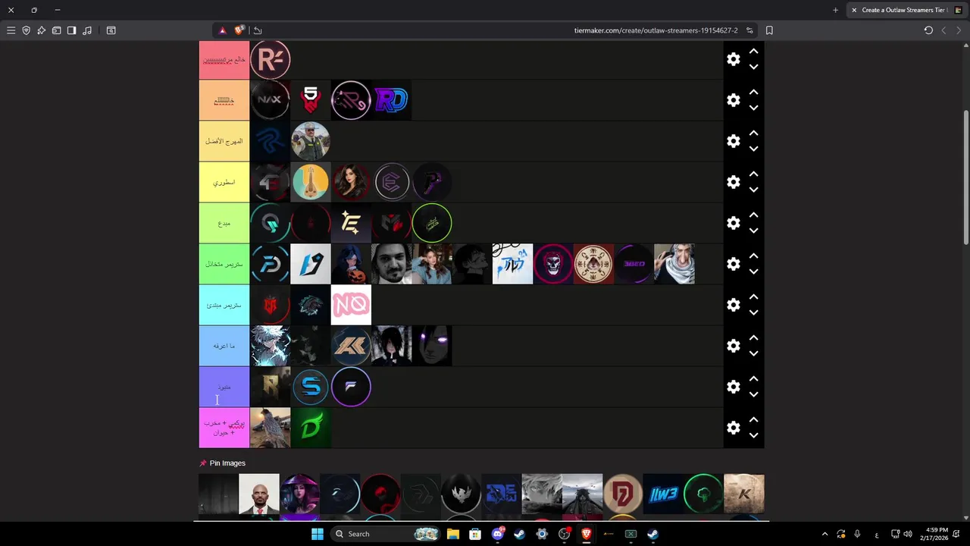Select the blue S logo in purple tier
970x546 pixels.
point(311,387)
